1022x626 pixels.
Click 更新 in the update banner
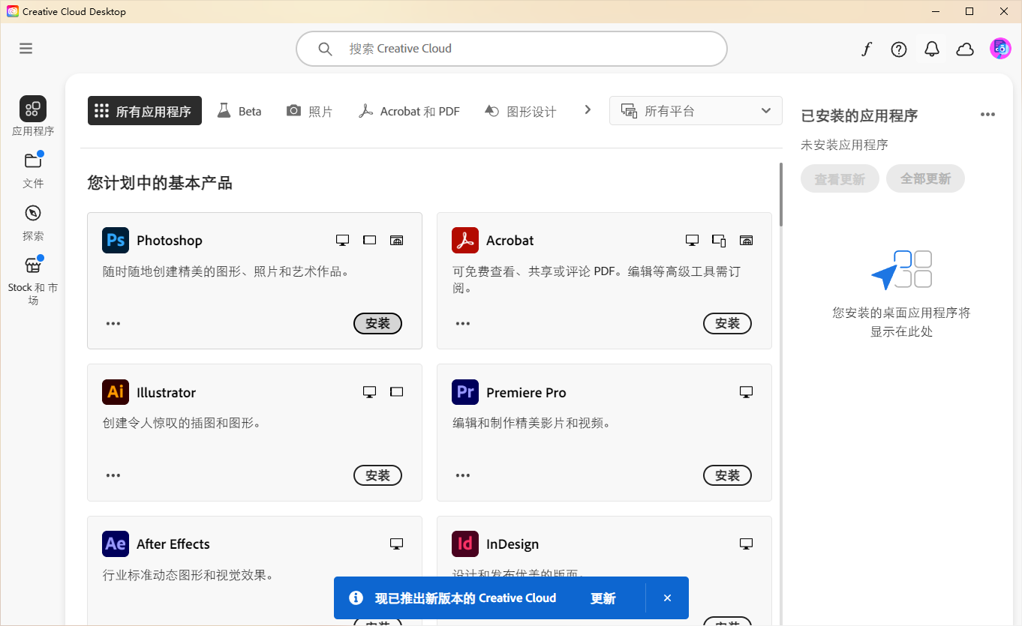(603, 598)
